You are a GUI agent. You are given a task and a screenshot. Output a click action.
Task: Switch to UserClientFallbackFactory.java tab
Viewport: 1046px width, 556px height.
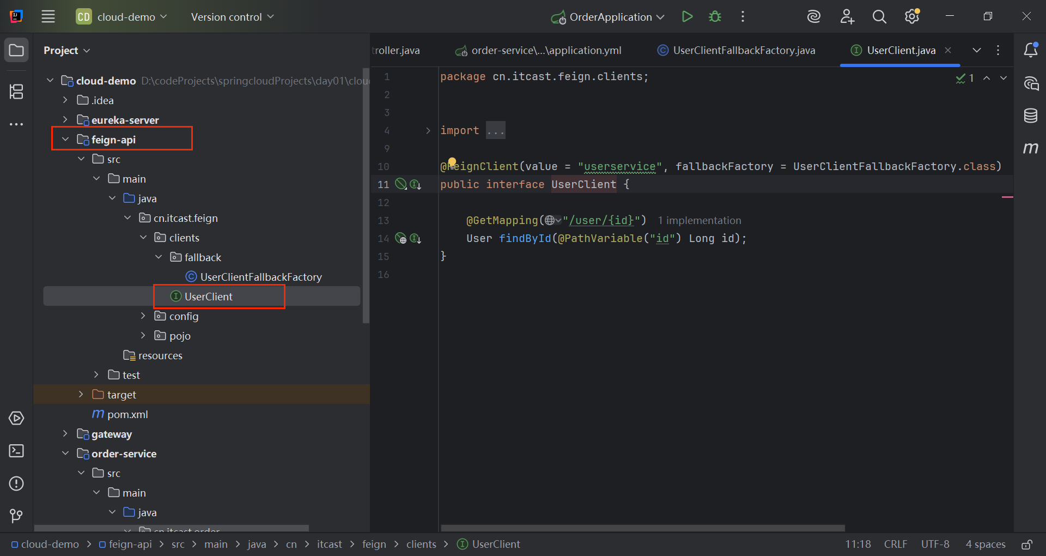736,50
